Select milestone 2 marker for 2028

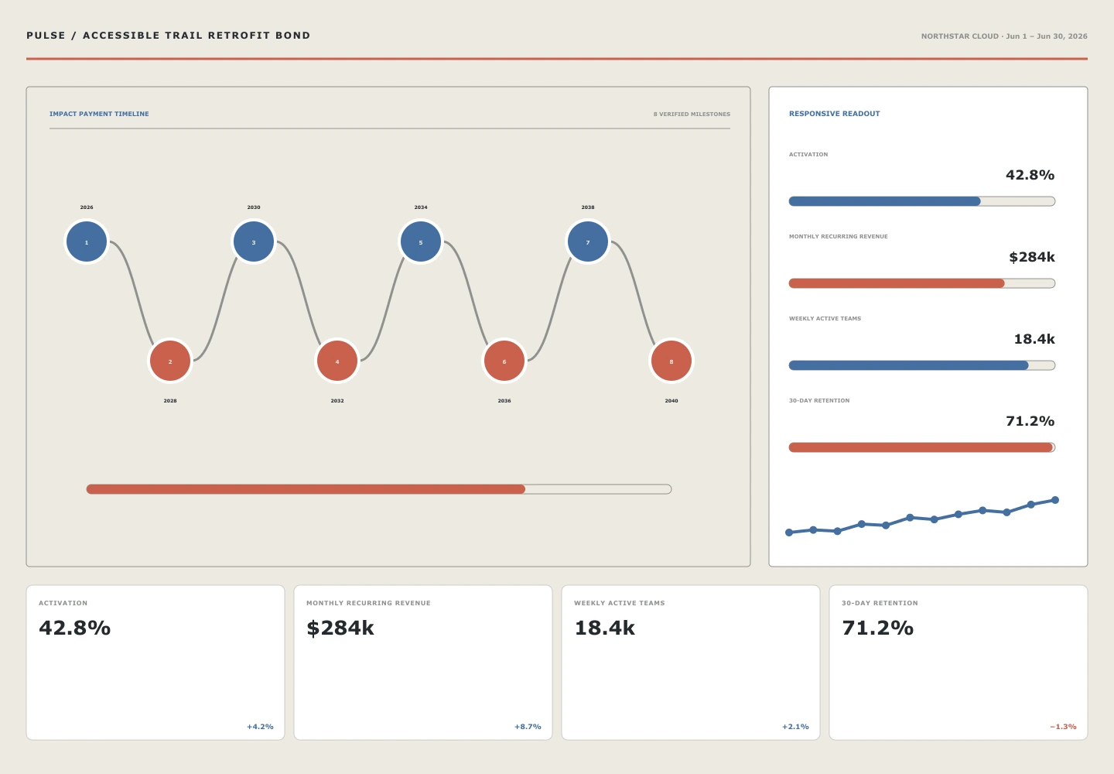point(170,361)
